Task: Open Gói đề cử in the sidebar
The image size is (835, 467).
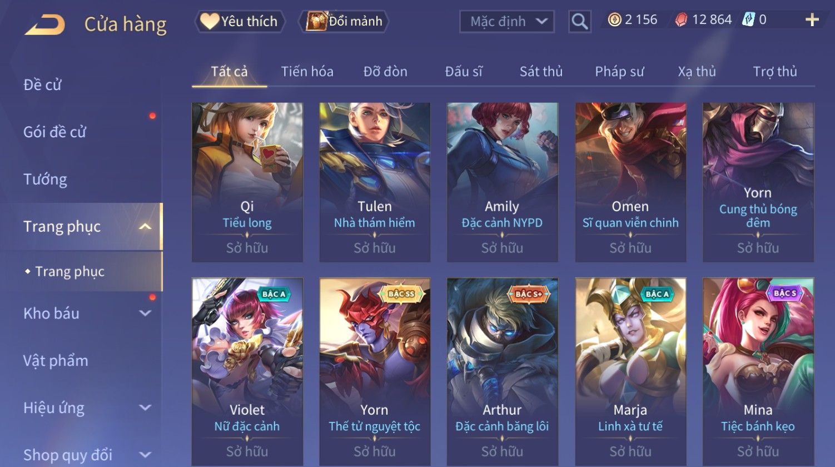Action: 54,132
